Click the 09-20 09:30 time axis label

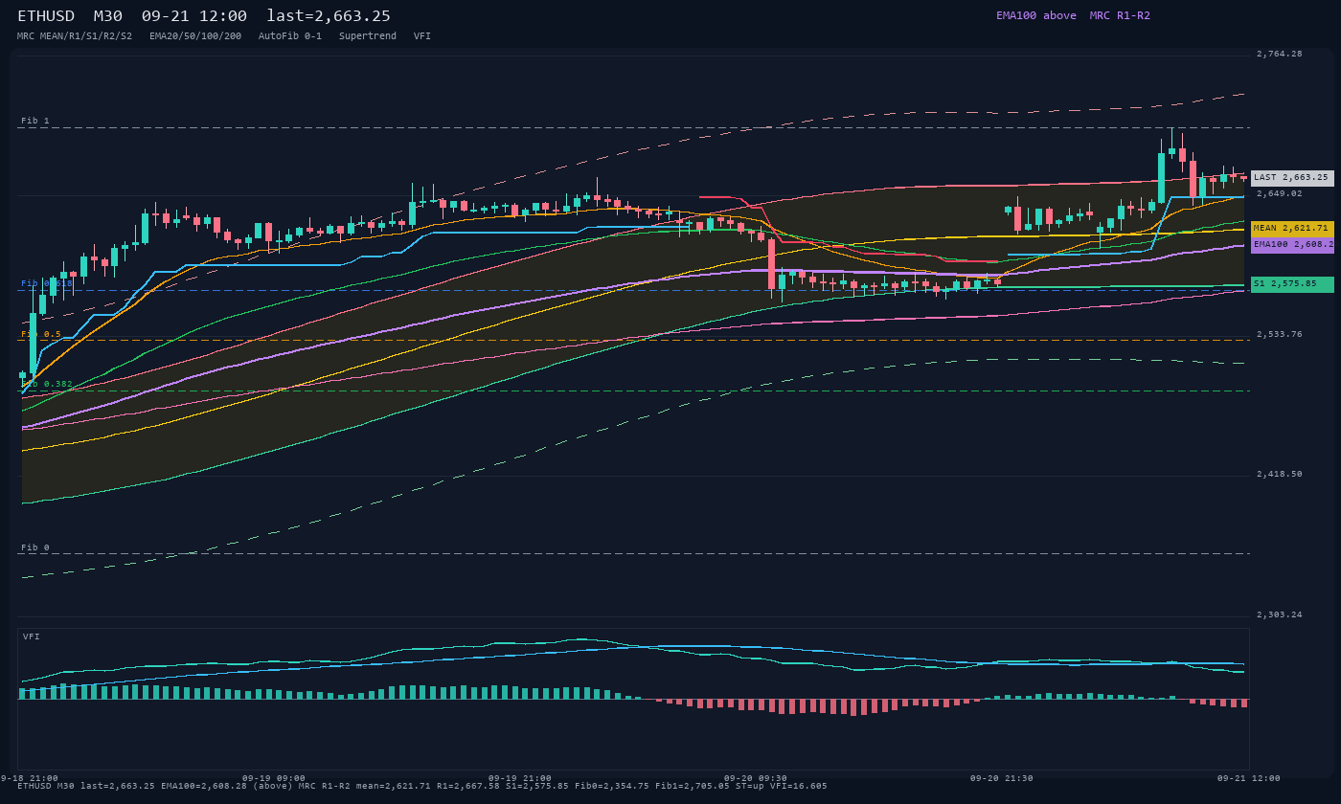click(756, 779)
